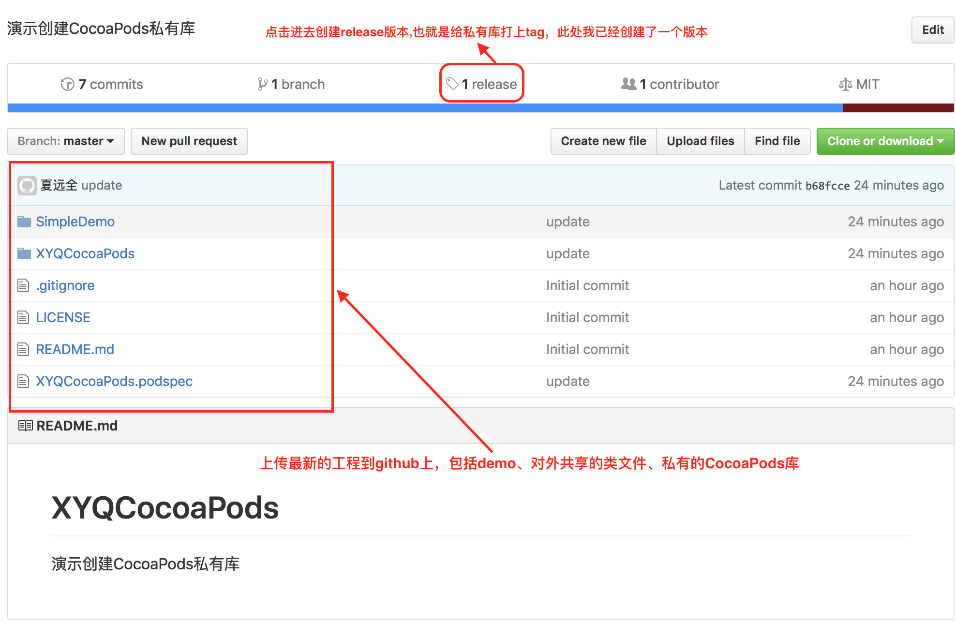Open the 1 contributor link
Screen dimensions: 955x623
tap(670, 84)
